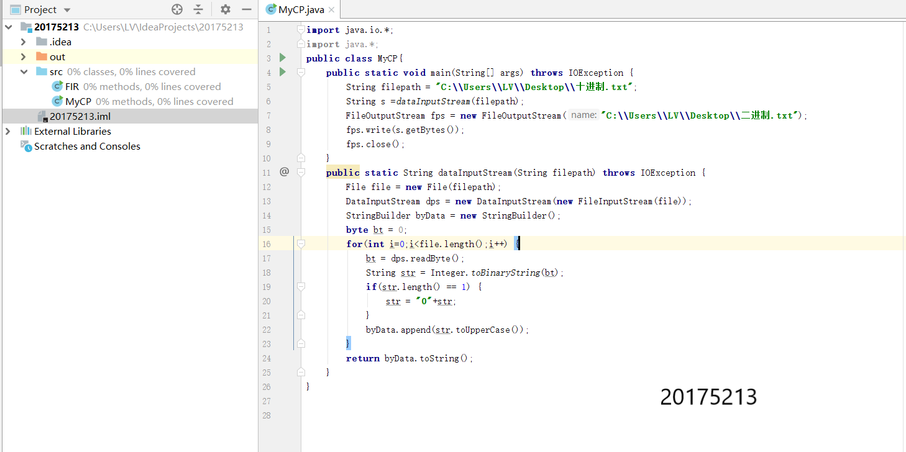Expand External Libraries node
The width and height of the screenshot is (906, 452).
[x=8, y=131]
